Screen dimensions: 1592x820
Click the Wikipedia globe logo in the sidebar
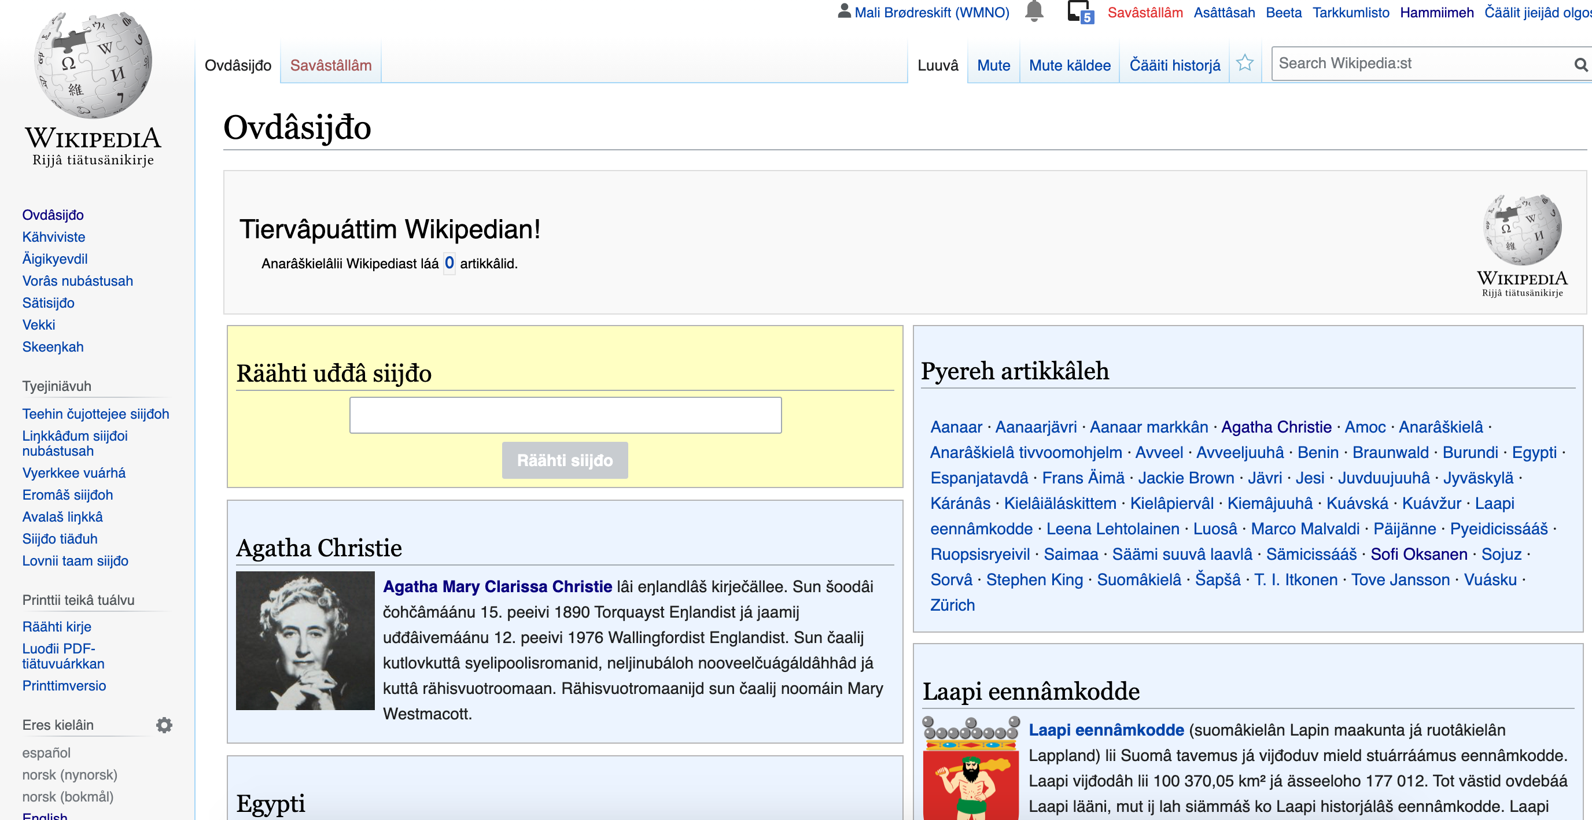click(93, 89)
